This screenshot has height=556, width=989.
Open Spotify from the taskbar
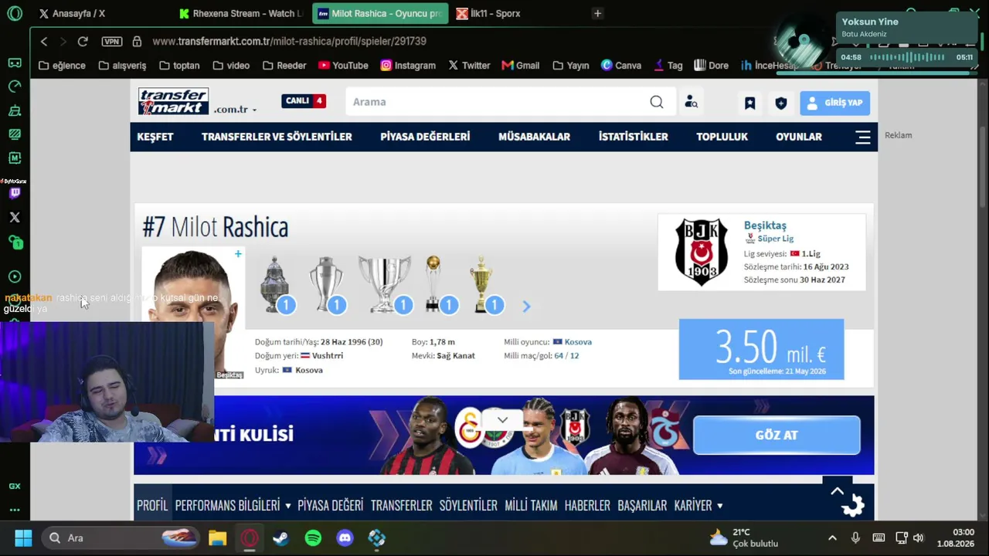pyautogui.click(x=313, y=537)
